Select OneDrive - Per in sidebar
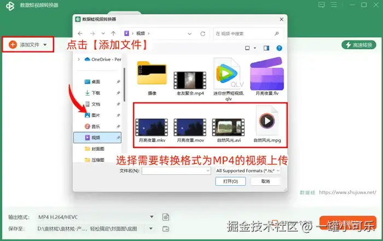Screen dimensions: 383x241 [103, 59]
